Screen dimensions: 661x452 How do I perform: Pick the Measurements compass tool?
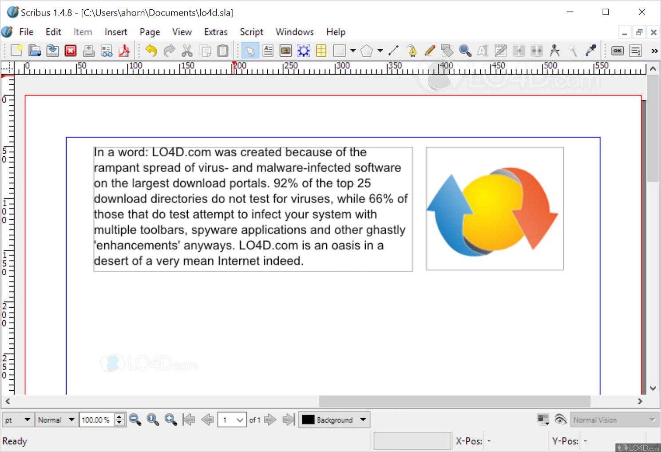[555, 51]
